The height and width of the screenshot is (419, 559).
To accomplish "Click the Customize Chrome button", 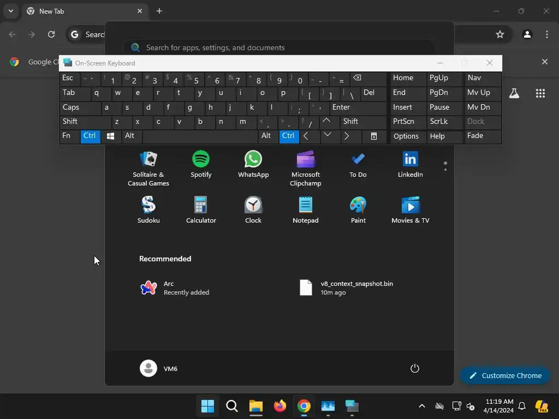I will (x=505, y=375).
